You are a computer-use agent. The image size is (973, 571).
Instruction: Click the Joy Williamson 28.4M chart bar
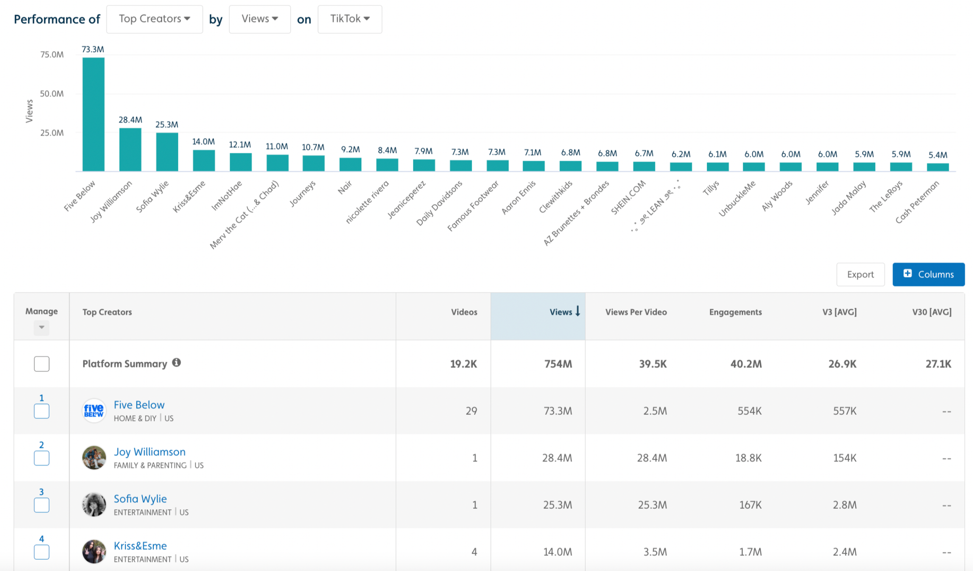tap(130, 150)
